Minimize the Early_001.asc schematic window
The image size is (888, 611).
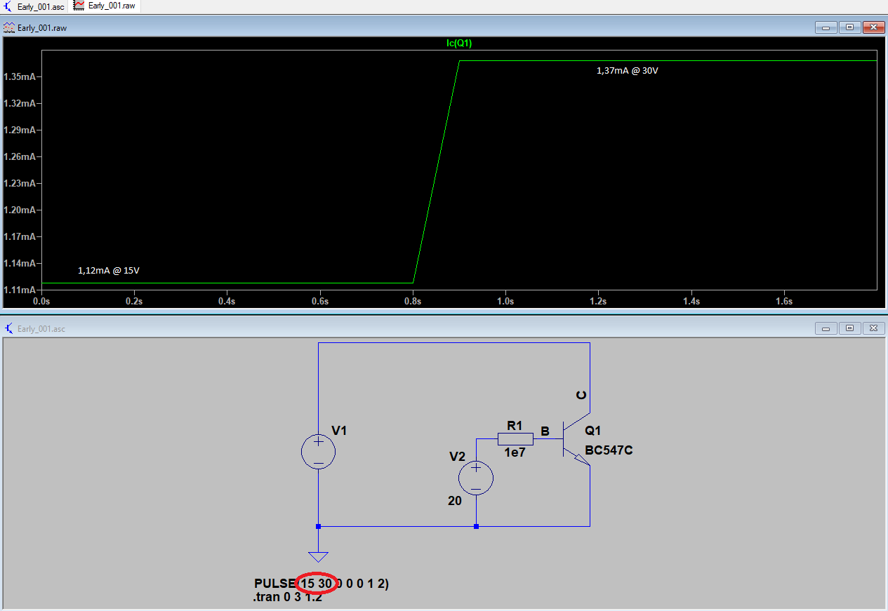pos(826,328)
